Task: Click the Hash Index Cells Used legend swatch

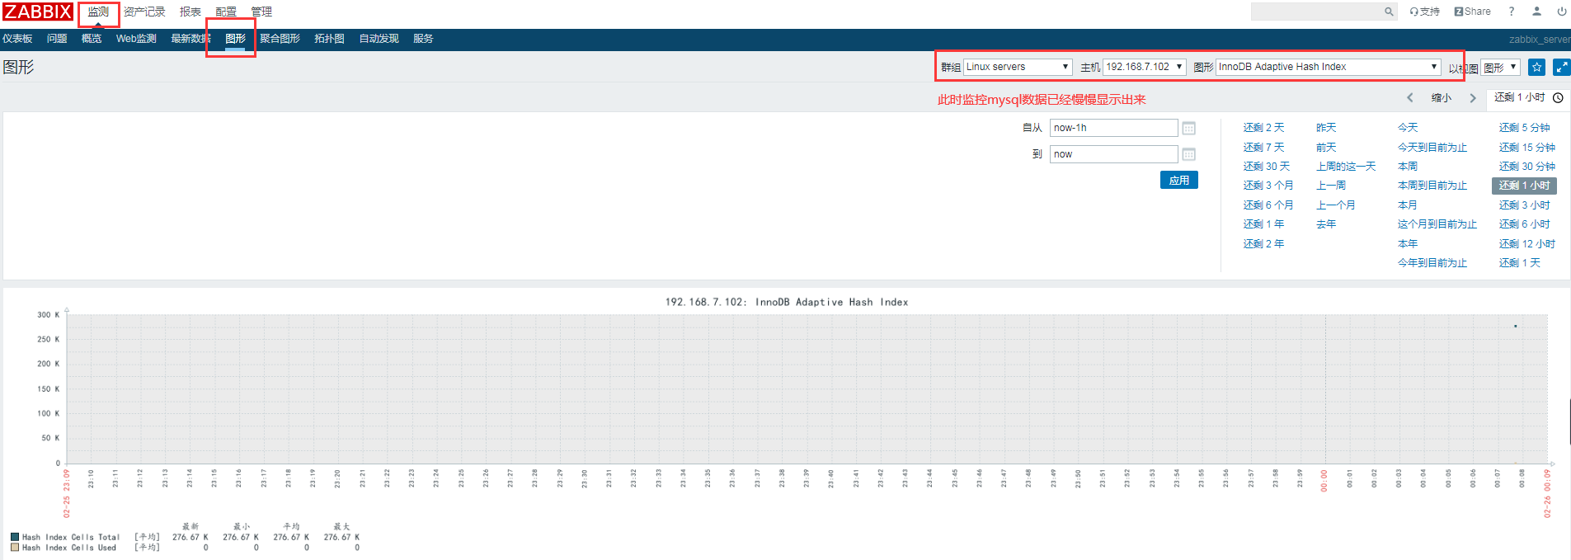Action: 15,547
